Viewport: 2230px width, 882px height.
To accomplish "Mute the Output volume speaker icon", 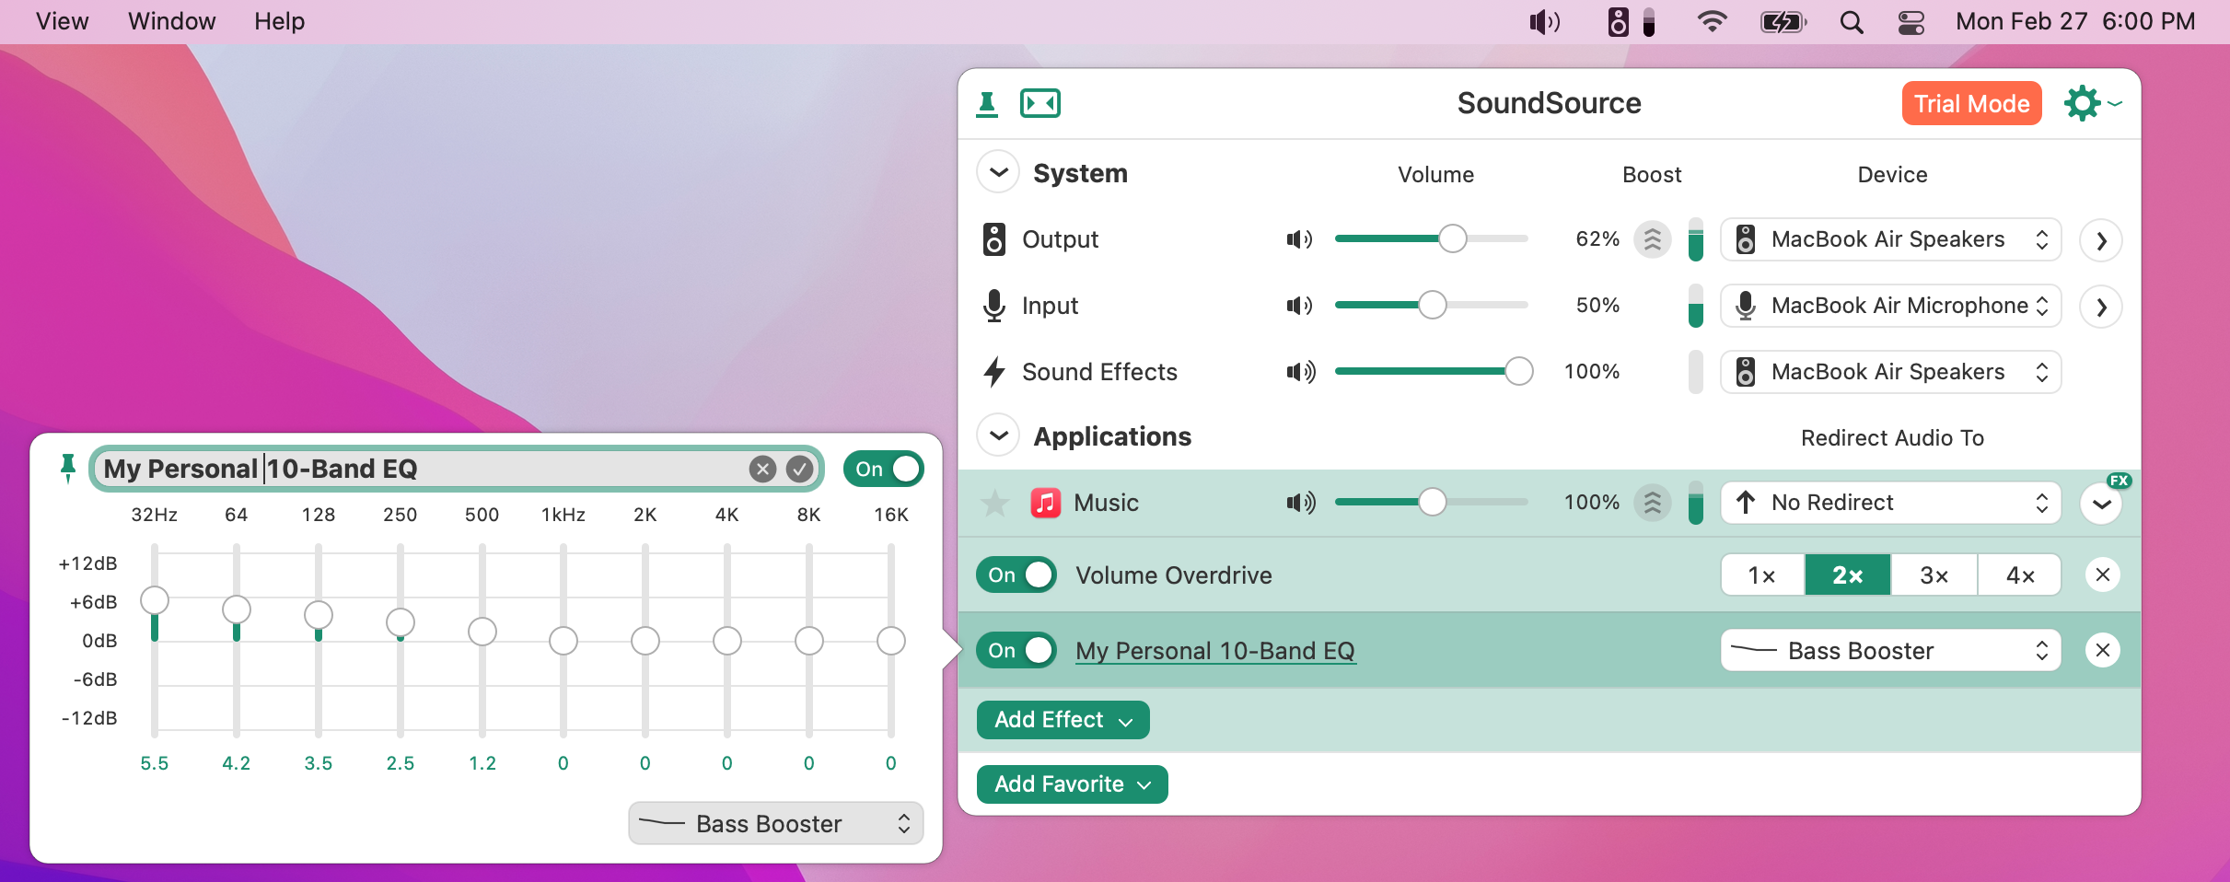I will (1299, 239).
